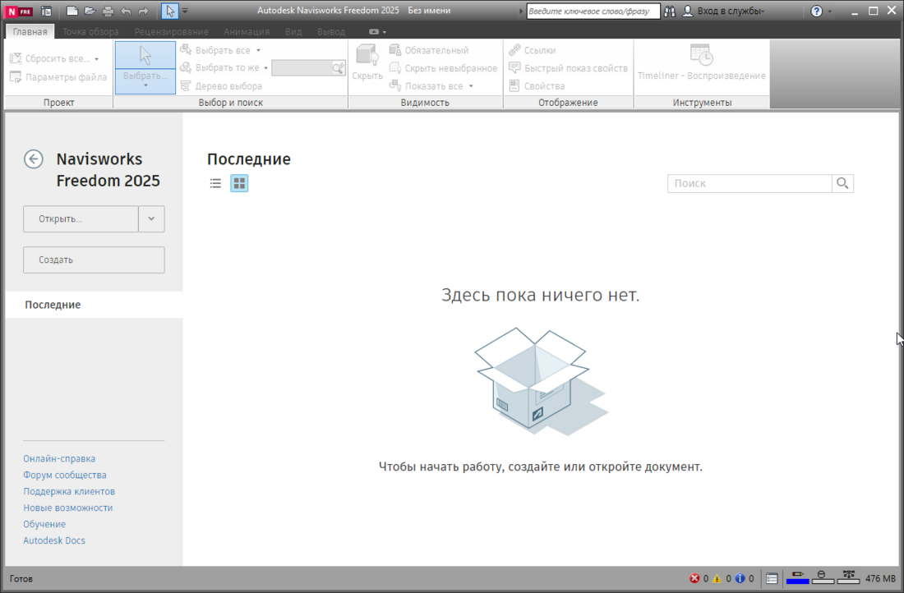
Task: Open the Форум сообщества link
Action: pyautogui.click(x=65, y=475)
